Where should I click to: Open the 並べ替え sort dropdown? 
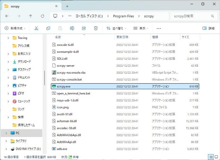pyautogui.click(x=116, y=28)
